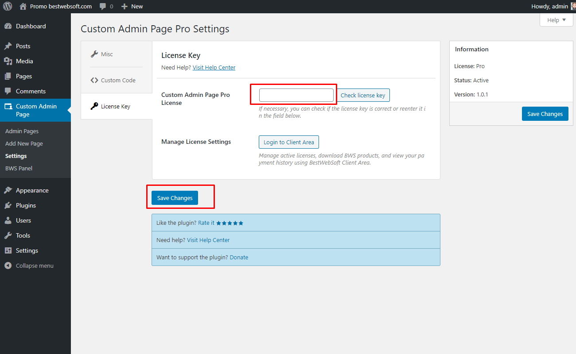Click the Rate it link
Viewport: 576px width, 354px height.
(206, 223)
